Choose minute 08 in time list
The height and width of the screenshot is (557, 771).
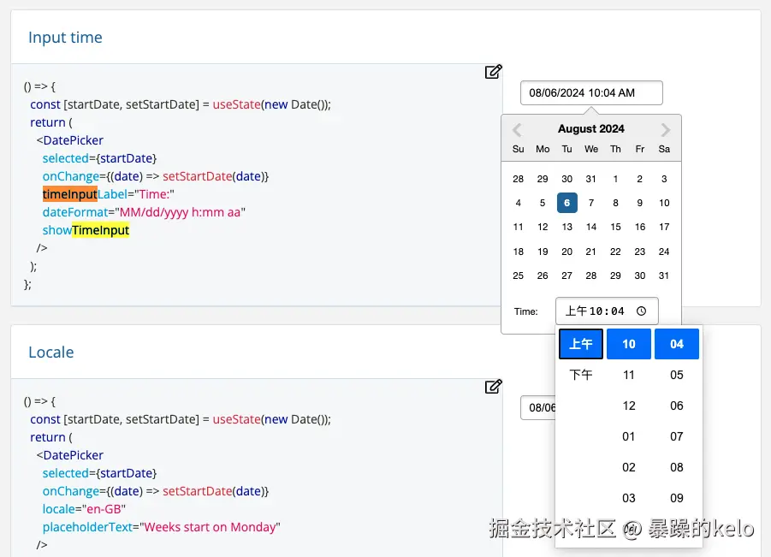click(x=677, y=467)
